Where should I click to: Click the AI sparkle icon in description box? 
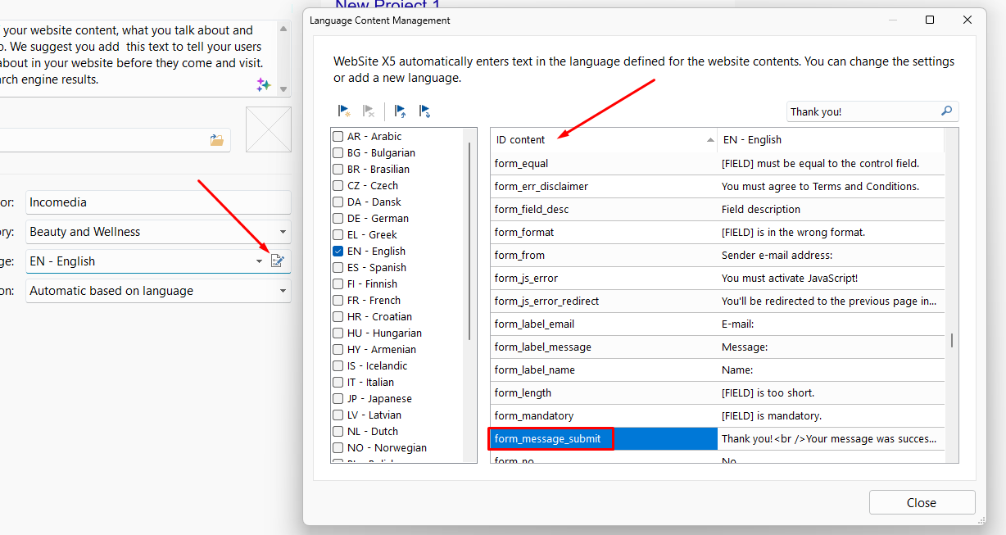263,84
